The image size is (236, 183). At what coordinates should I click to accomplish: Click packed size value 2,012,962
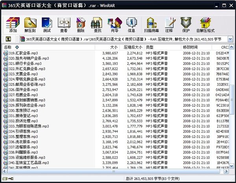click(135, 142)
